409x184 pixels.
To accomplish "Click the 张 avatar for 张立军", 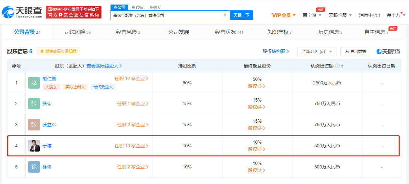I will 34,125.
